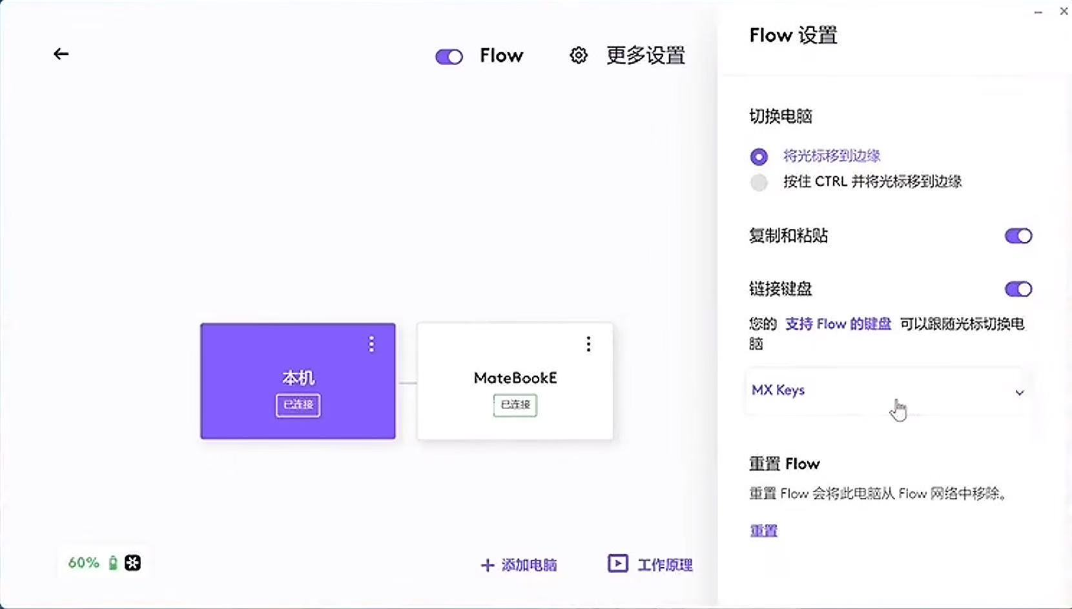The height and width of the screenshot is (609, 1072).
Task: Open the 支持 Flow 的键盘 link
Action: tap(838, 324)
